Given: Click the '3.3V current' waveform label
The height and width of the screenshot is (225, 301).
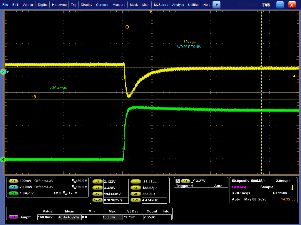Looking at the screenshot, I should pos(58,88).
